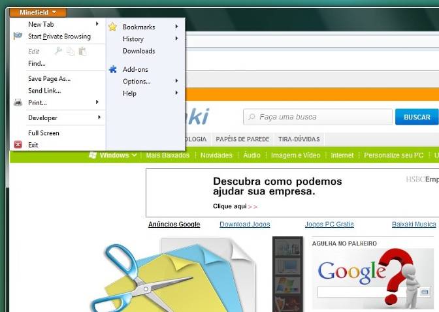Screen dimensions: 439x312
Task: Select the Windows logo thumbnail in strip
Action: point(287,285)
